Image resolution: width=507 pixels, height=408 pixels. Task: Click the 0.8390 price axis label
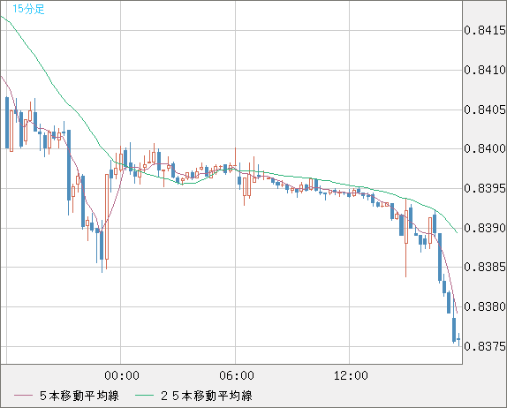[485, 228]
